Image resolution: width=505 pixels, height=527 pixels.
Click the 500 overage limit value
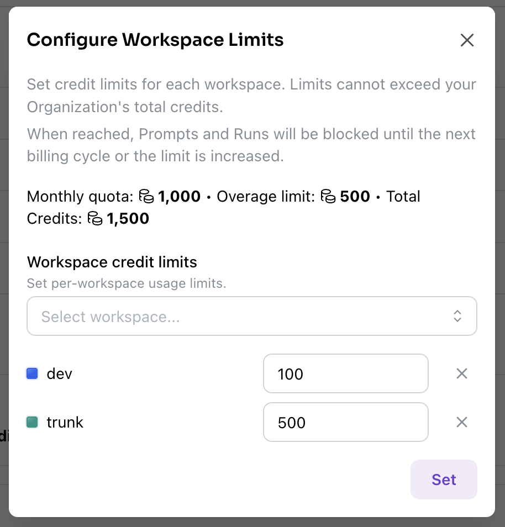point(355,197)
